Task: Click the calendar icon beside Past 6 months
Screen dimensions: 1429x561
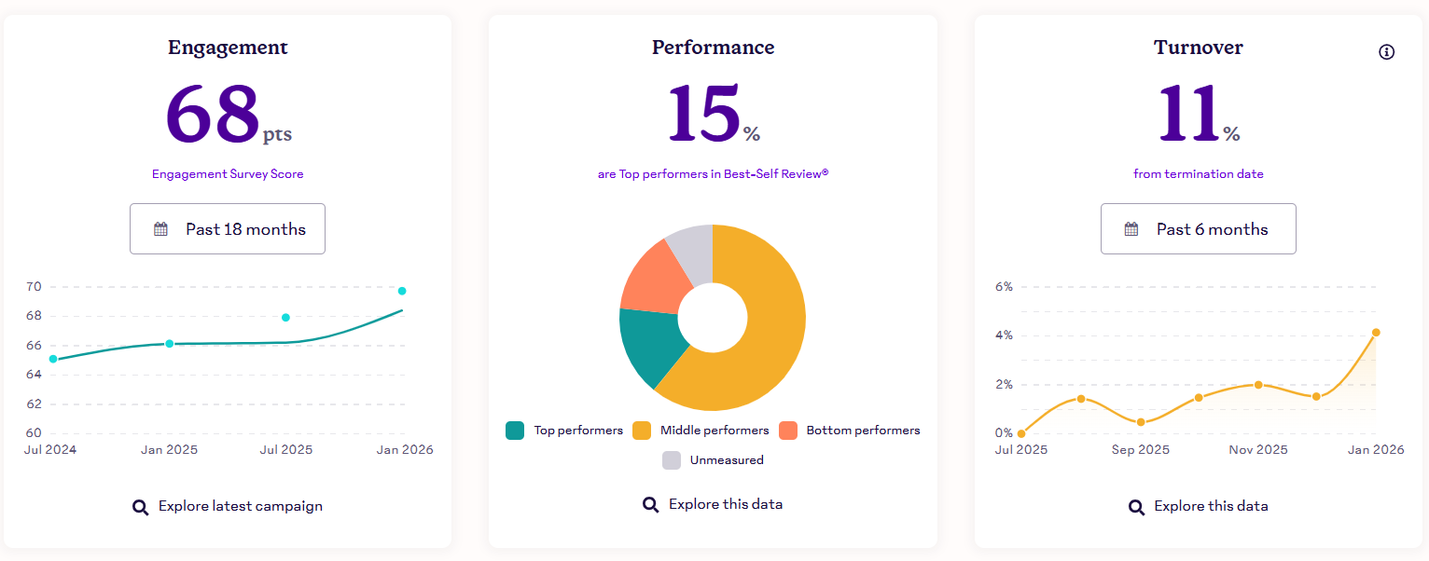Action: [x=1131, y=229]
